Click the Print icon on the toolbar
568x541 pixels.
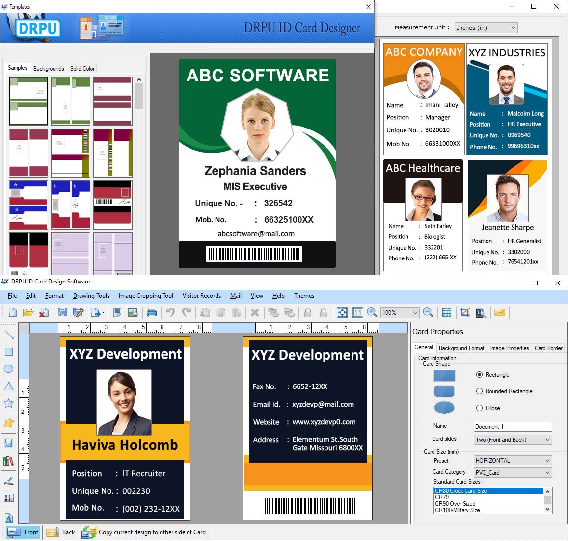[152, 312]
